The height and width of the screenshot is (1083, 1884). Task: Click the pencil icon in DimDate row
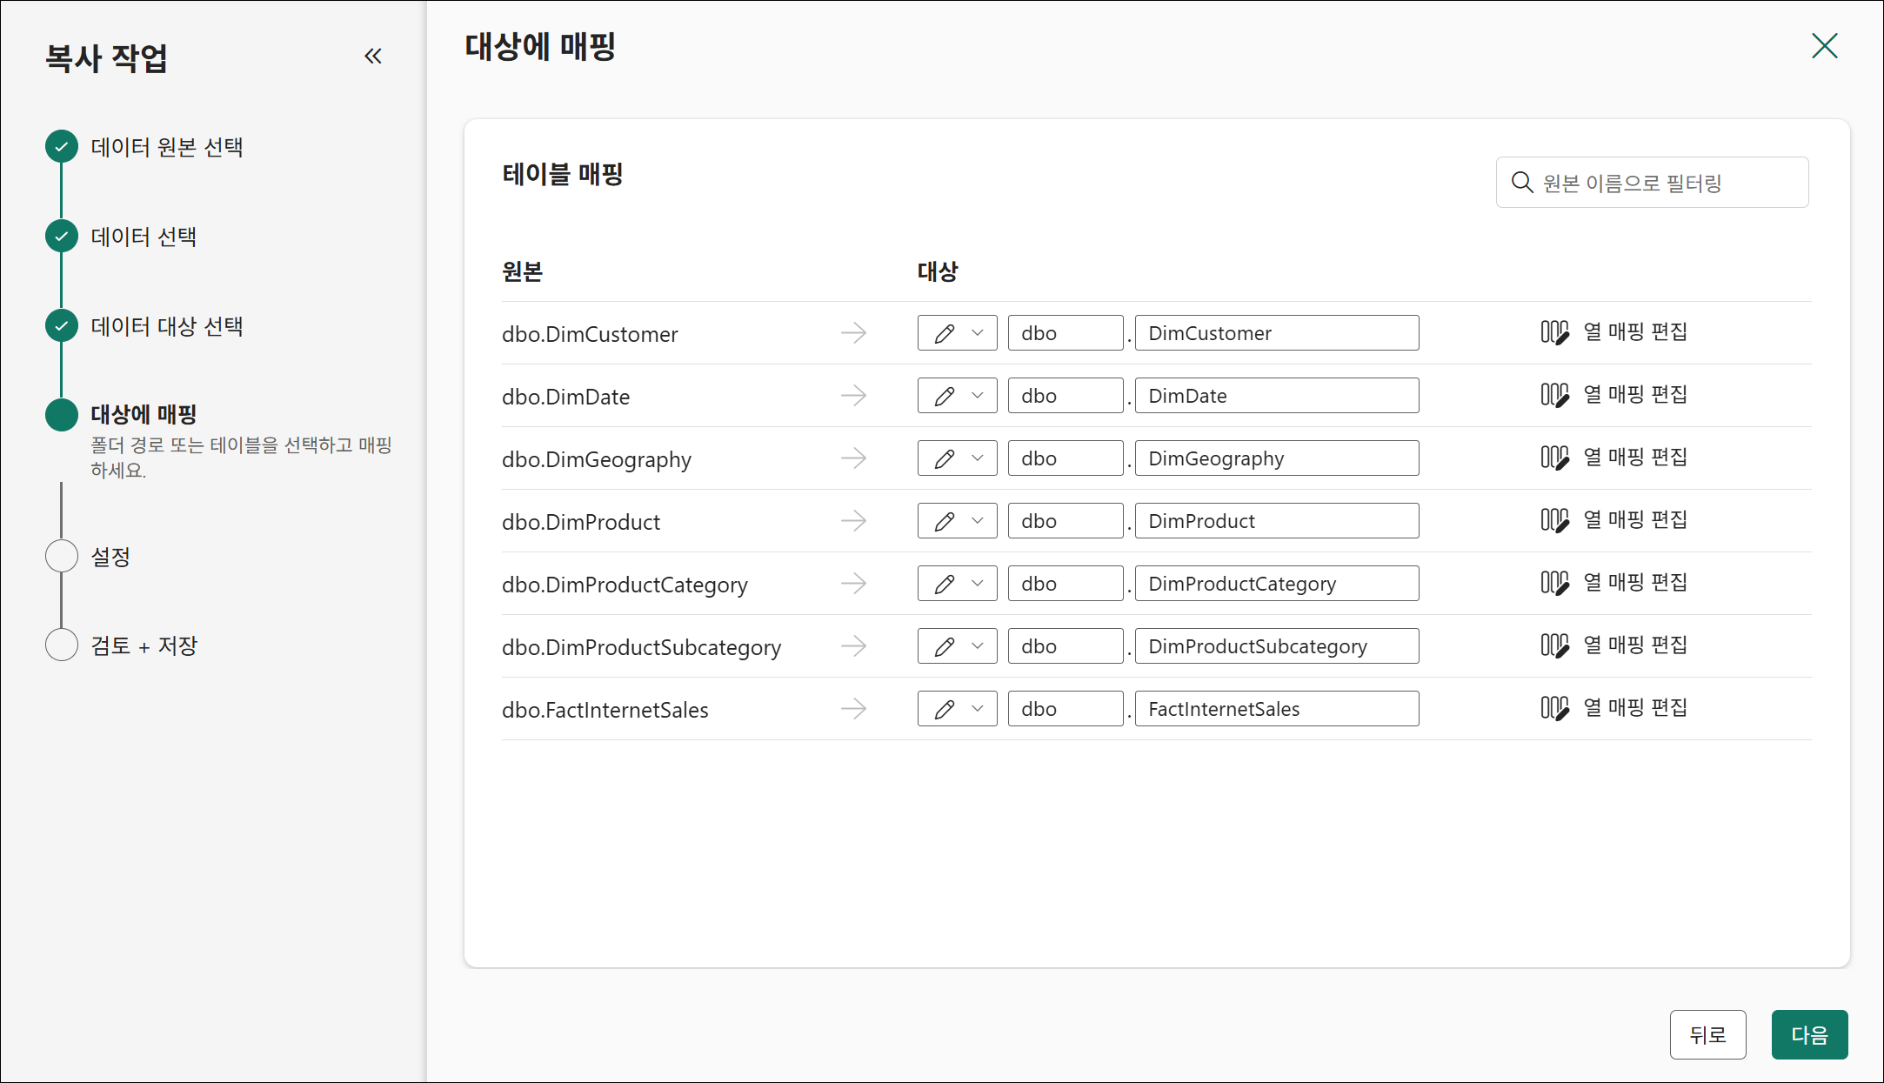pyautogui.click(x=944, y=396)
